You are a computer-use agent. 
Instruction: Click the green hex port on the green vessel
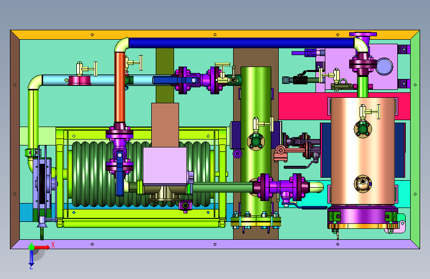tap(256, 141)
